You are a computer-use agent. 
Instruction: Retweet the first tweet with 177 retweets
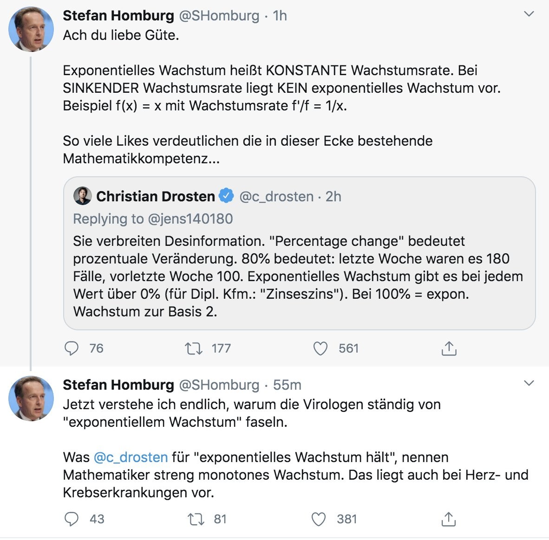tap(193, 348)
